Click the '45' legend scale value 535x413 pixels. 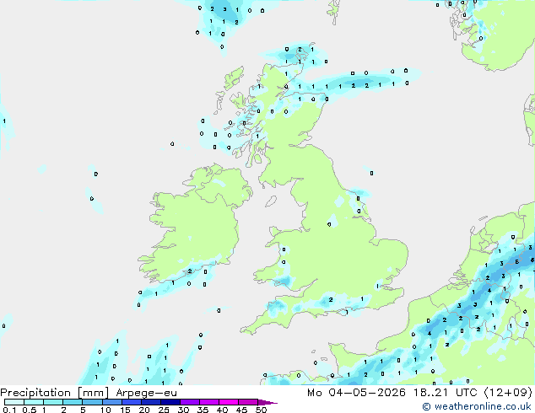pos(241,410)
